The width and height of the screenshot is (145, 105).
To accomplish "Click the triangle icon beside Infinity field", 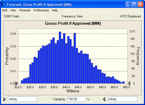I will point(104,99).
